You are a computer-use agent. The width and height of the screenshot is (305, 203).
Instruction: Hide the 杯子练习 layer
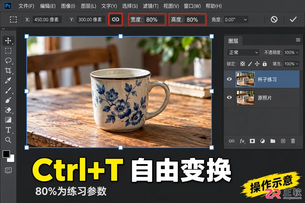(229, 79)
